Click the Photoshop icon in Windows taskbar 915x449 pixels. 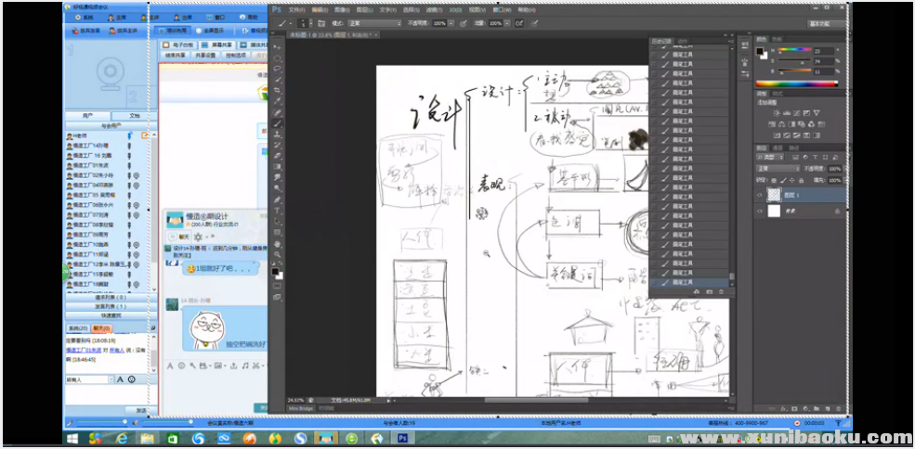pos(403,439)
